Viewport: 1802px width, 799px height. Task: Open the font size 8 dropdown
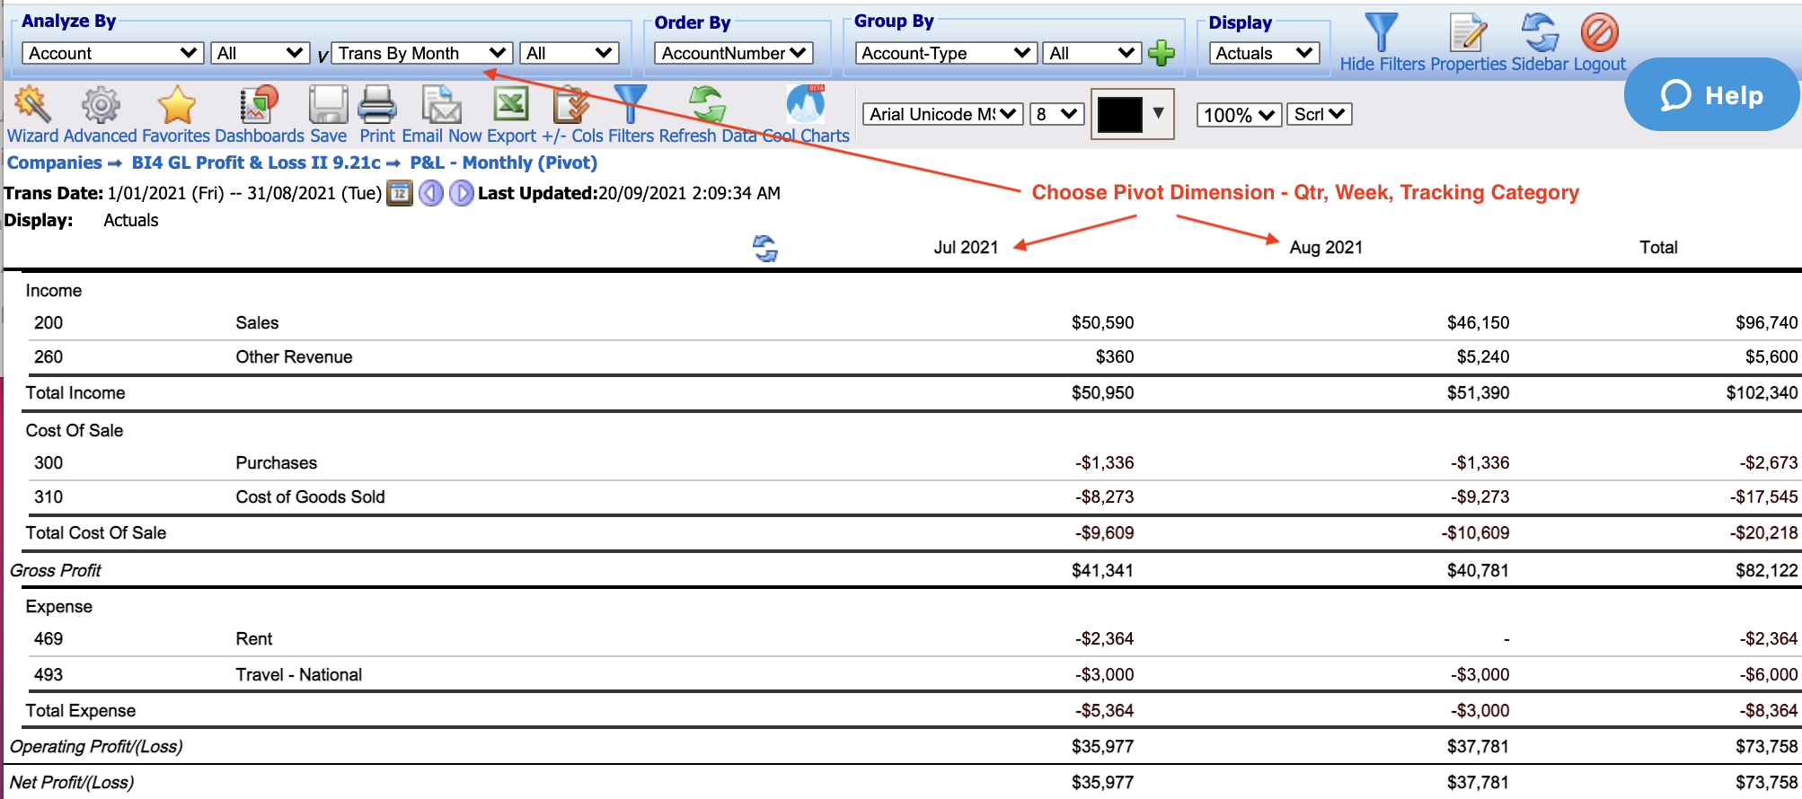(1057, 114)
